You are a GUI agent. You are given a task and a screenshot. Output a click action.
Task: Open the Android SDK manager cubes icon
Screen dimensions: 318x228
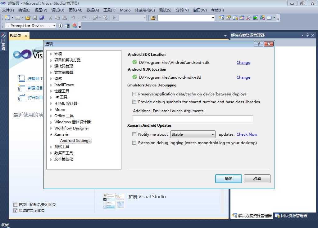pyautogui.click(x=74, y=26)
